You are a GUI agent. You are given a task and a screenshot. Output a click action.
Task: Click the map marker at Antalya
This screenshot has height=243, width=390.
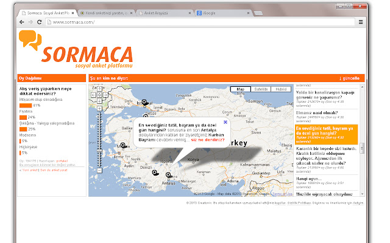168,175
